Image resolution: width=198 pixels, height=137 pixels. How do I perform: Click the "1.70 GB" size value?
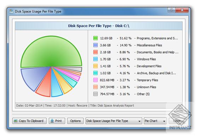(105, 59)
